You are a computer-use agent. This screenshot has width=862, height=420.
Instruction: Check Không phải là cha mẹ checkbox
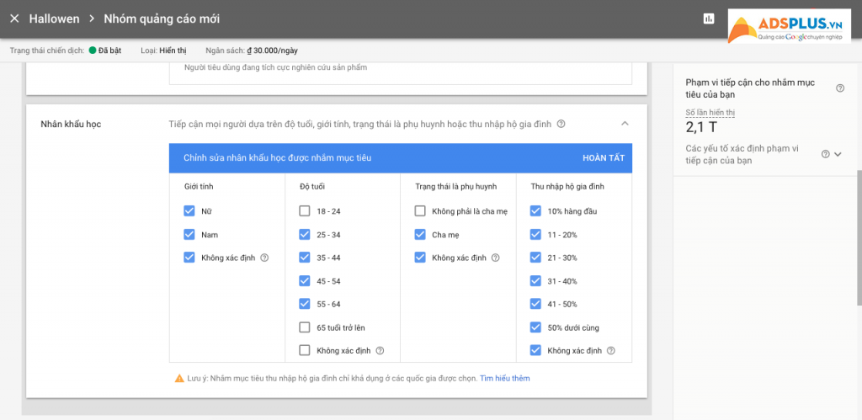[x=420, y=211]
